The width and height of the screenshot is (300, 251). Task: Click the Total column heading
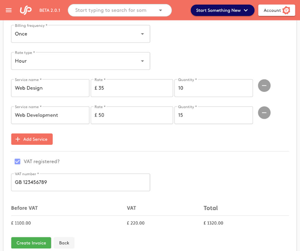pos(211,208)
